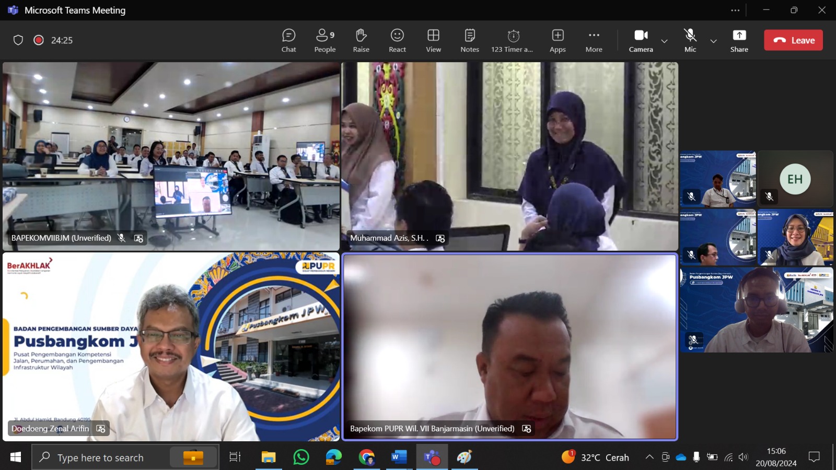
Task: Add Apps to the meeting
Action: [558, 40]
